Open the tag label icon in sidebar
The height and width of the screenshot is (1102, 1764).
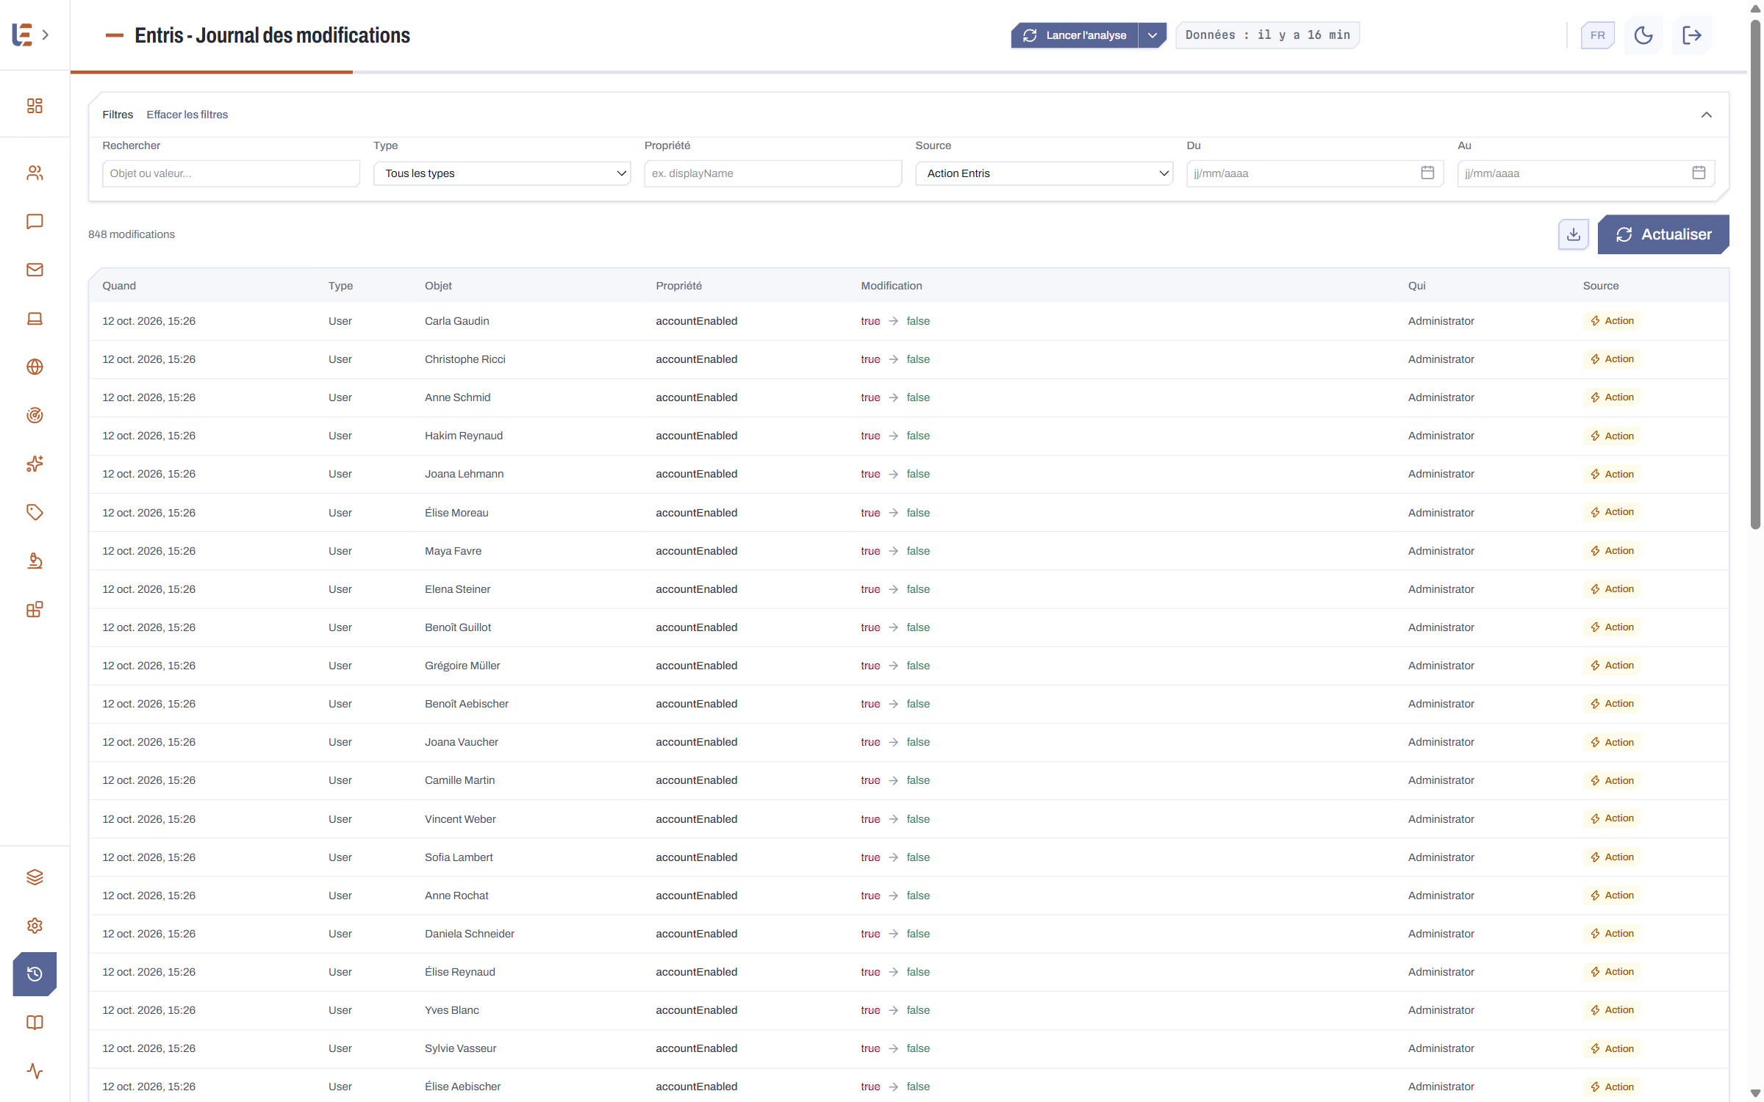[x=35, y=512]
